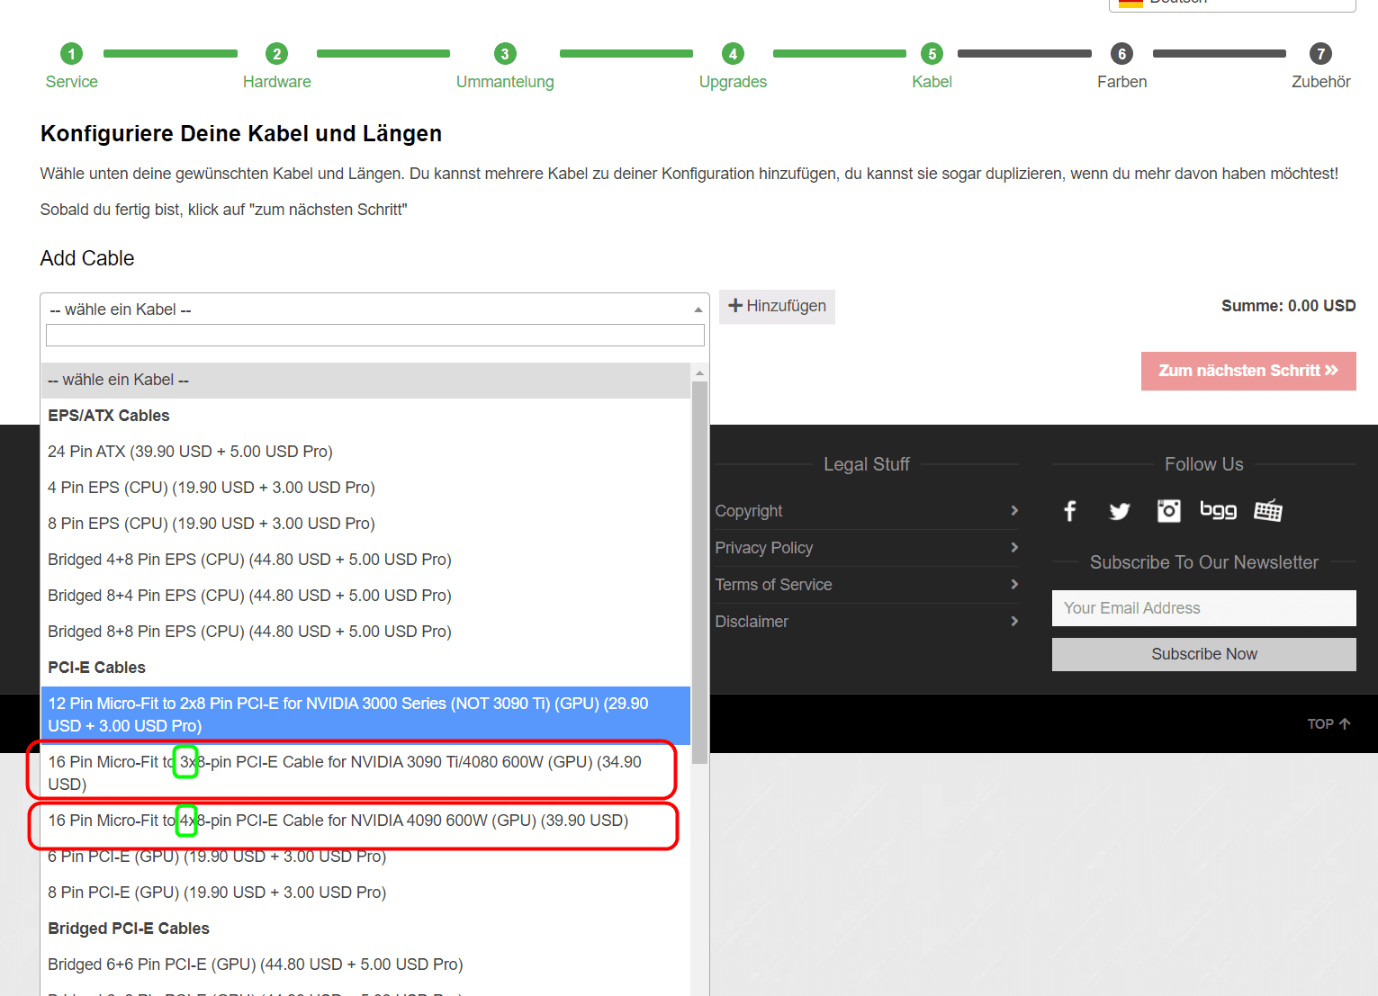
Task: Click the Copyright chevron arrow
Action: pyautogui.click(x=1014, y=510)
